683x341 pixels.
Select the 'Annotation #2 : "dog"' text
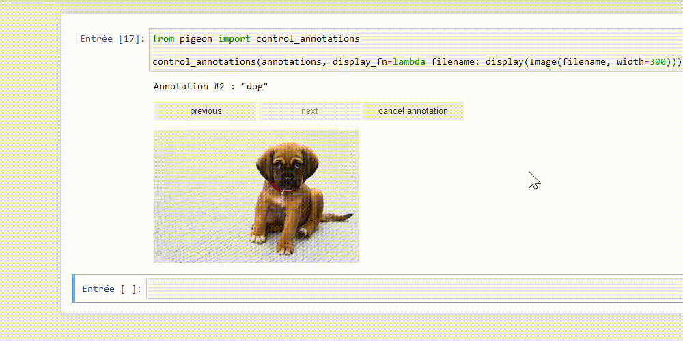[211, 87]
